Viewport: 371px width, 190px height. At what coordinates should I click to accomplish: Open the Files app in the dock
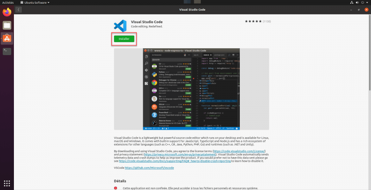coord(7,25)
